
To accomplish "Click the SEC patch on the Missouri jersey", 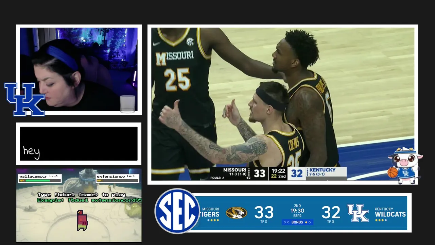I will (x=190, y=42).
